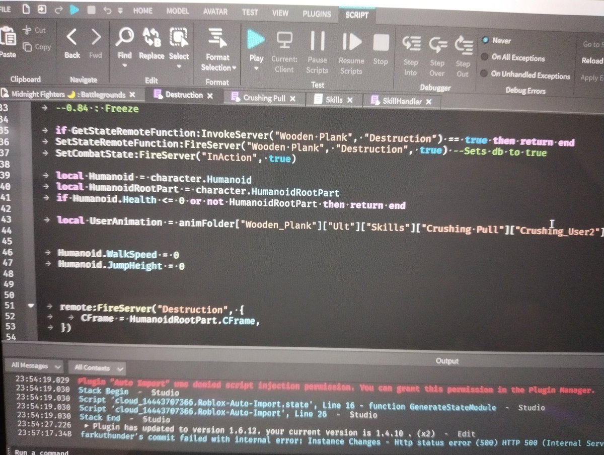Click the quick-access stop square

click(91, 10)
